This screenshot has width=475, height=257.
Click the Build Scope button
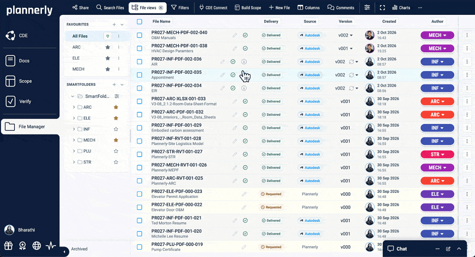click(x=248, y=7)
